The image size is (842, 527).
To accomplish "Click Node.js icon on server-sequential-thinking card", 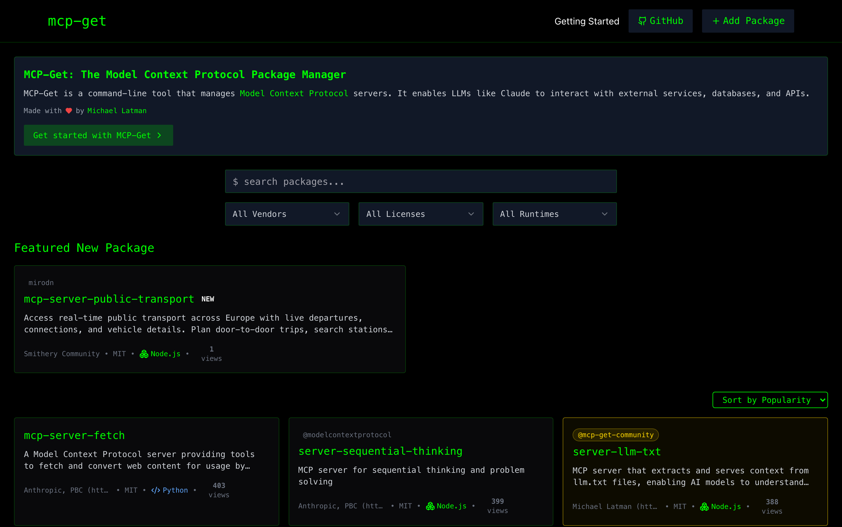I will [x=430, y=506].
